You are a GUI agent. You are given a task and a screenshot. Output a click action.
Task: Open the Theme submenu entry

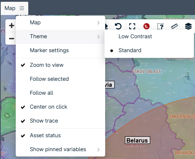[x=60, y=36]
